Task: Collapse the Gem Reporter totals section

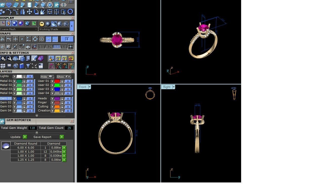Action: pos(37,132)
